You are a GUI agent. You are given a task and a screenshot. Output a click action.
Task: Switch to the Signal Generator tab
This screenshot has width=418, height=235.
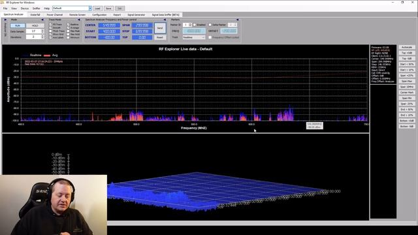[x=136, y=15]
